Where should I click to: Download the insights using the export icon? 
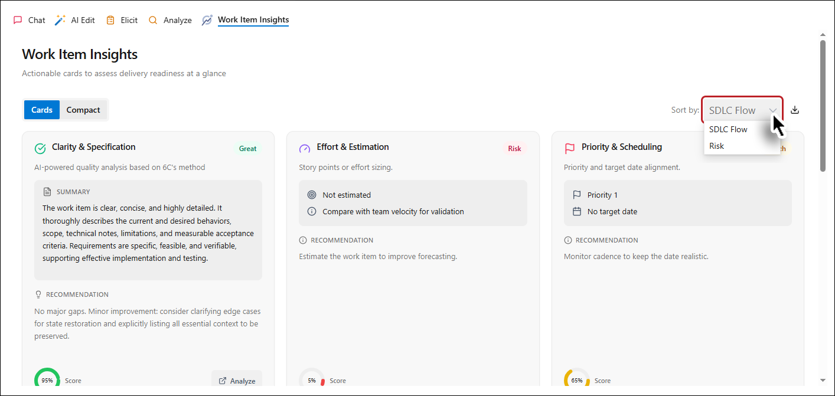[795, 110]
